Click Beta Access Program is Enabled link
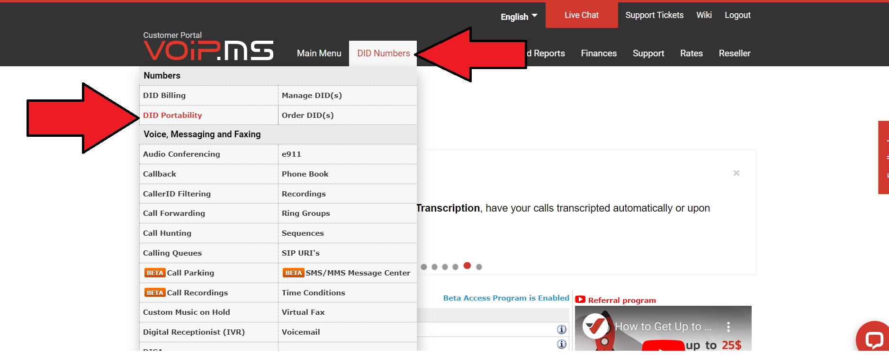This screenshot has width=889, height=355. (506, 298)
